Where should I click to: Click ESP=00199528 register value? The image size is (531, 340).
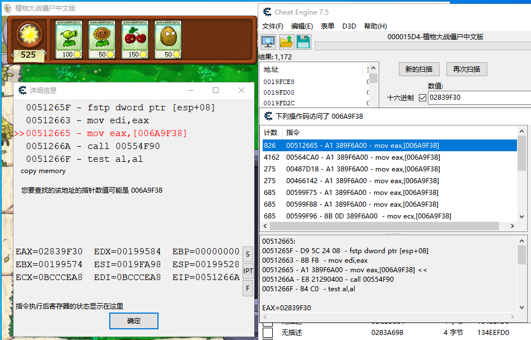coord(206,264)
